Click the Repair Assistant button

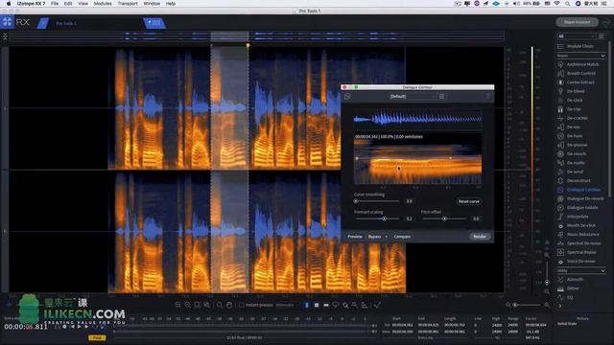tap(577, 22)
